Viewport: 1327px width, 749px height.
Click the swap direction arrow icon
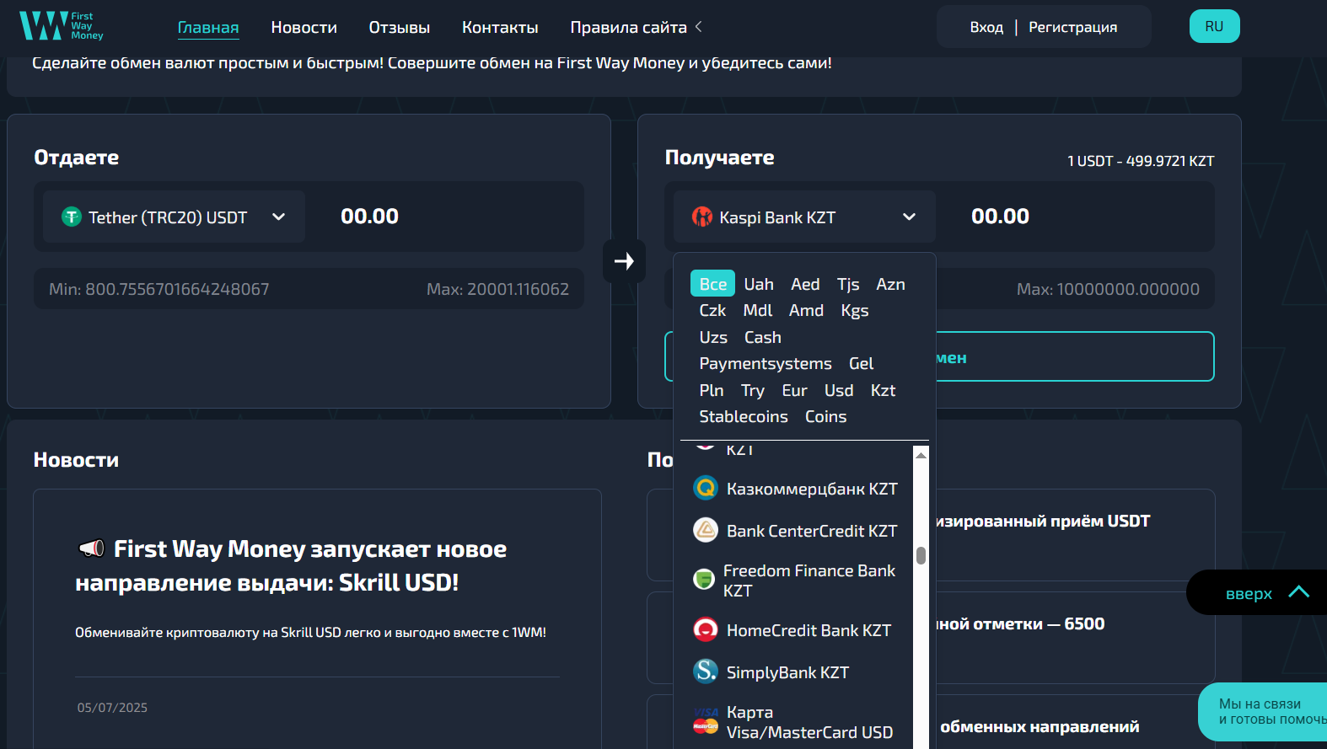tap(624, 261)
